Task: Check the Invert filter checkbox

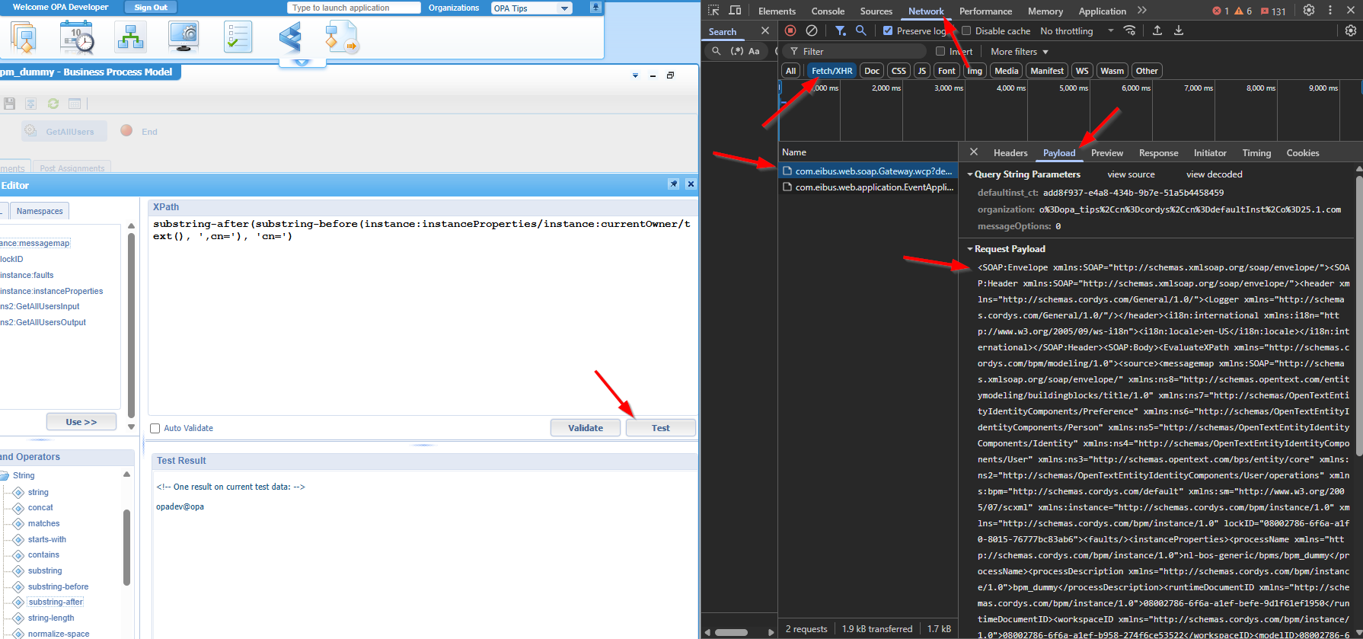Action: click(x=940, y=52)
